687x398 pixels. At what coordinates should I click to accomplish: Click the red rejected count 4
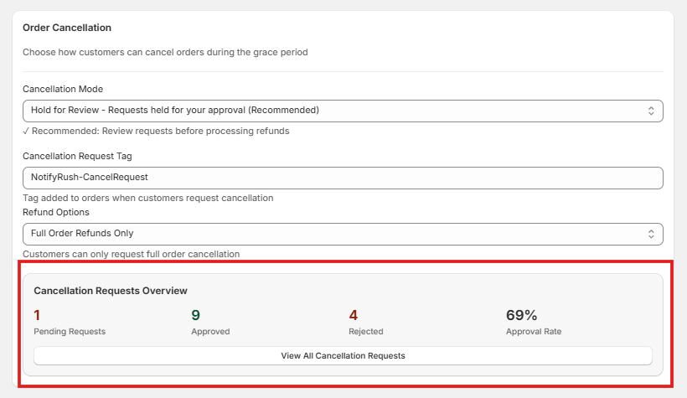click(x=354, y=315)
